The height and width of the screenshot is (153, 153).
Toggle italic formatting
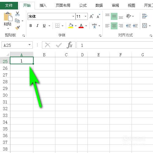[x=37, y=26]
